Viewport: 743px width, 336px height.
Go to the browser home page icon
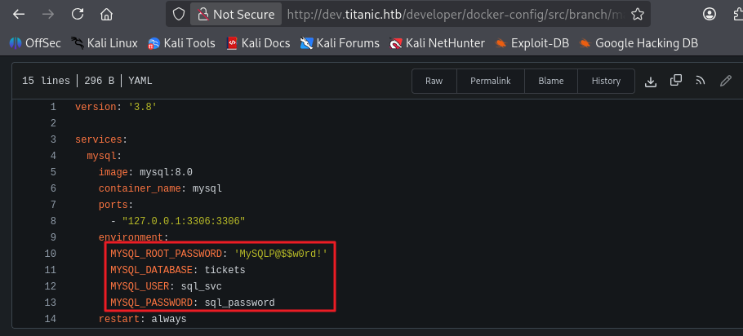(106, 15)
